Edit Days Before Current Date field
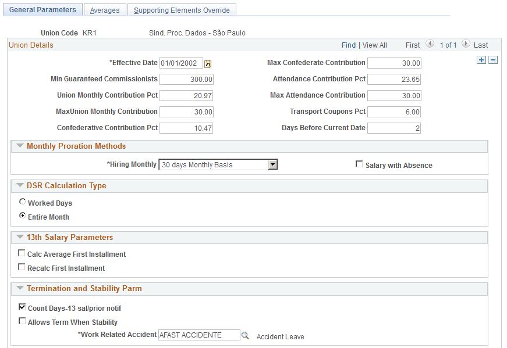This screenshot has width=507, height=348. tap(394, 128)
